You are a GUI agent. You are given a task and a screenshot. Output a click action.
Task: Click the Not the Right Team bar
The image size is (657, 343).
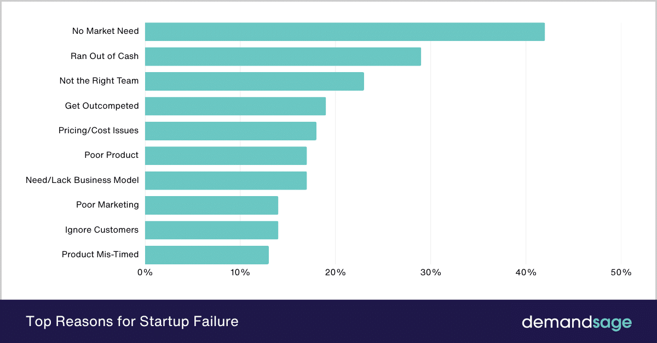click(254, 81)
